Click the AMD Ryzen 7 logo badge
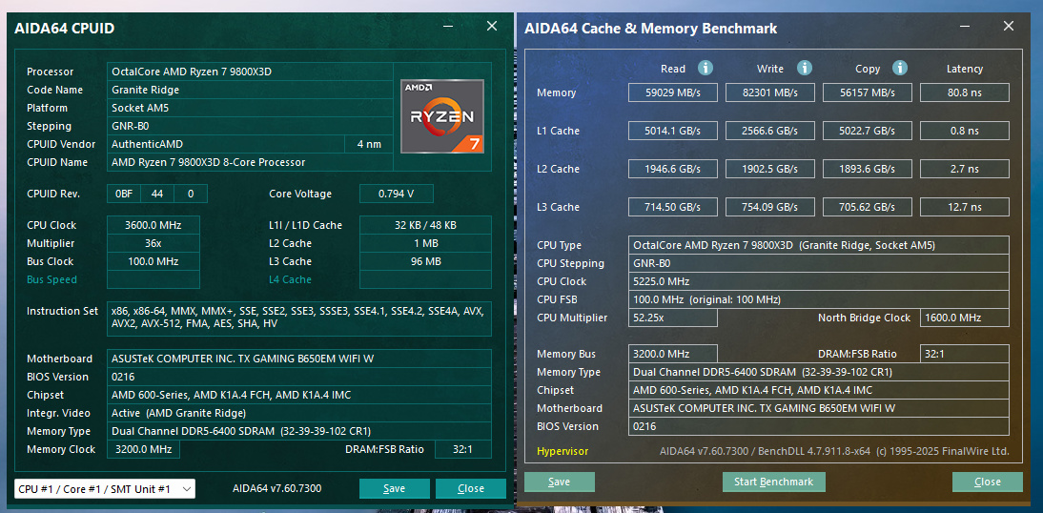 tap(442, 115)
